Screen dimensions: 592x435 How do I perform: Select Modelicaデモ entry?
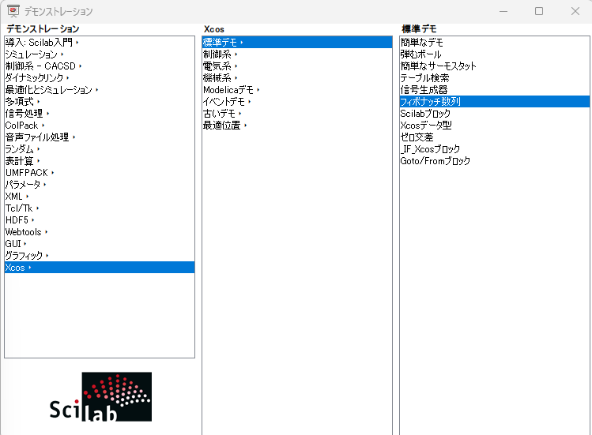coord(297,90)
